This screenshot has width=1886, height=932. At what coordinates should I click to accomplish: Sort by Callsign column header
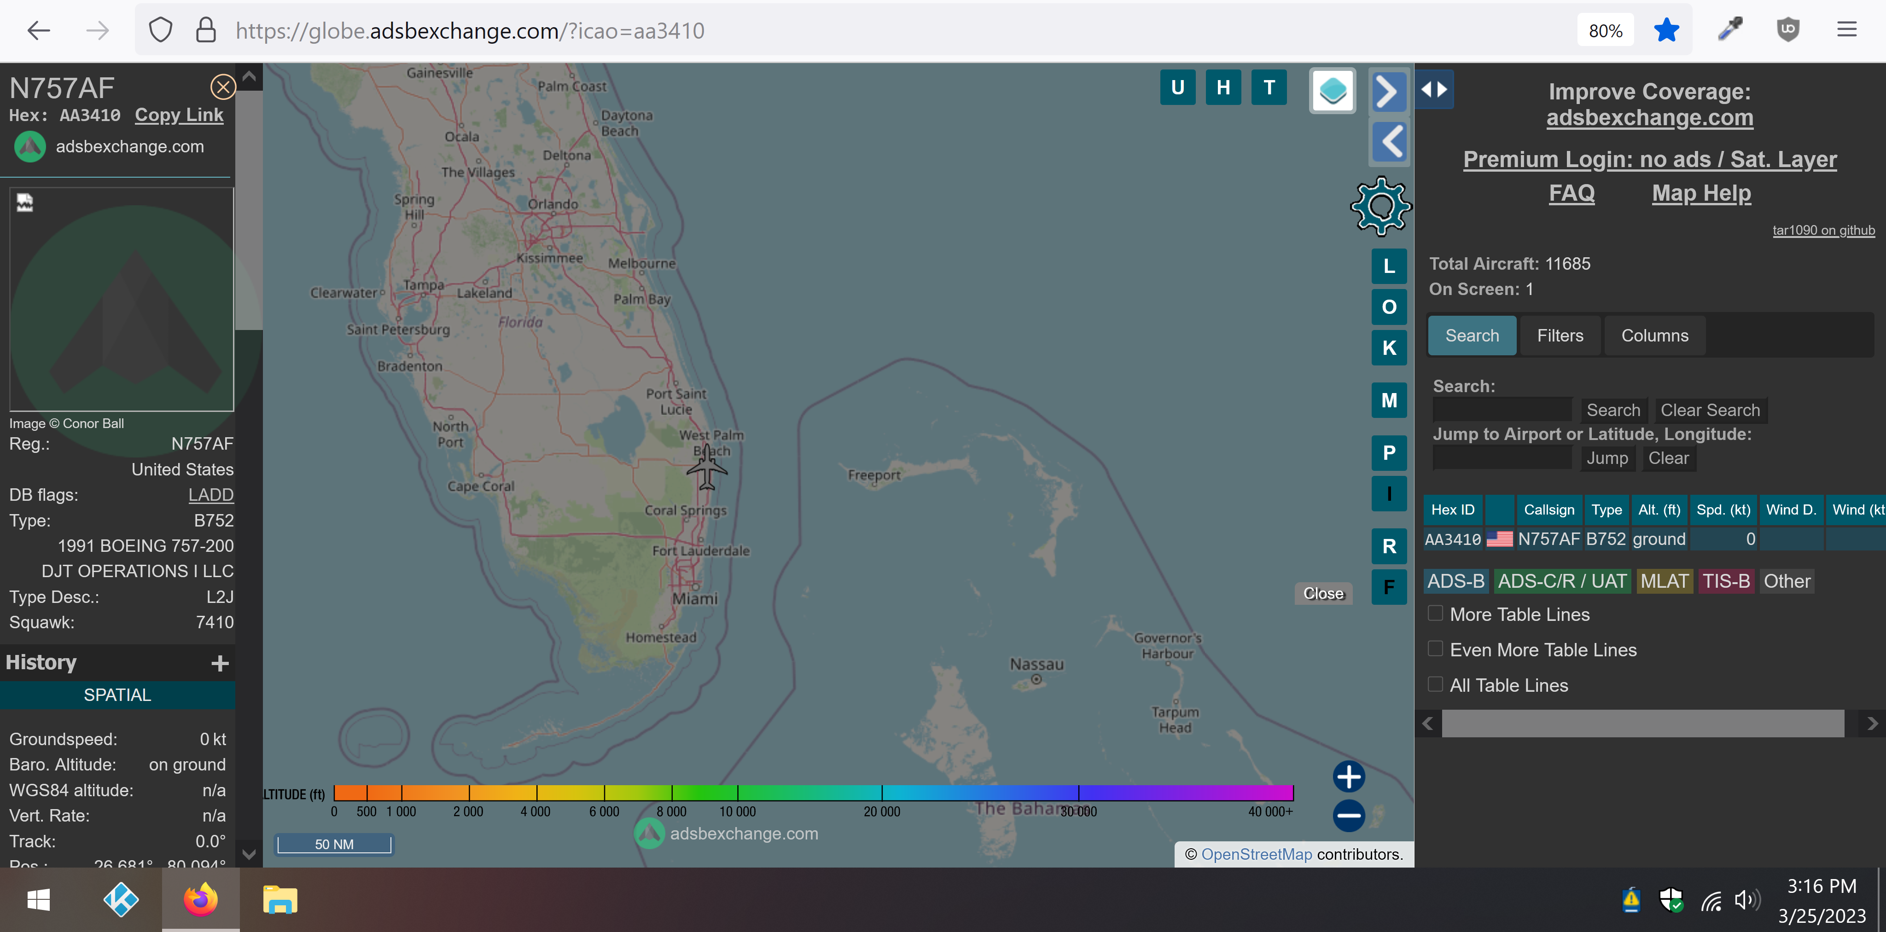coord(1548,510)
